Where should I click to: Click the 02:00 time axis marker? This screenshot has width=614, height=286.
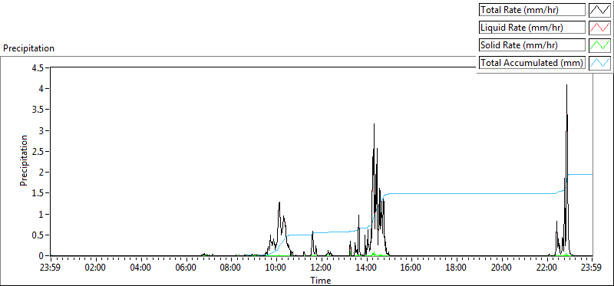[x=96, y=268]
